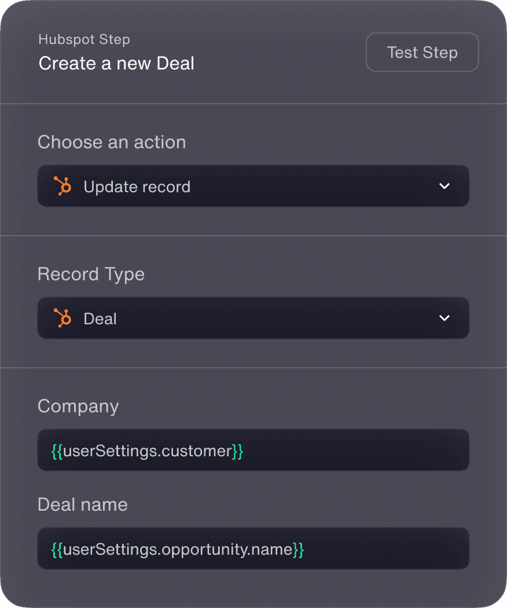This screenshot has height=608, width=507.
Task: Click the "Choose an action" label
Action: point(112,142)
